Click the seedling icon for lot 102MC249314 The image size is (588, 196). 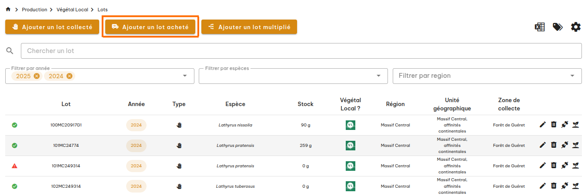(x=575, y=186)
